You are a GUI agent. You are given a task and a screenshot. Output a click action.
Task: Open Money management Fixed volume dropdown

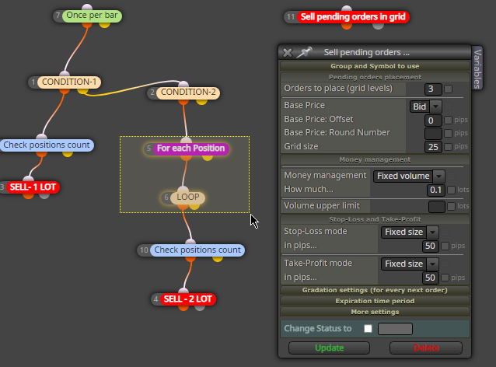pos(409,176)
